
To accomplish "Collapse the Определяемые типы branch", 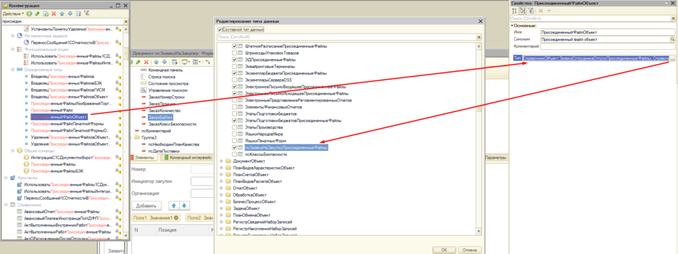I will point(12,70).
